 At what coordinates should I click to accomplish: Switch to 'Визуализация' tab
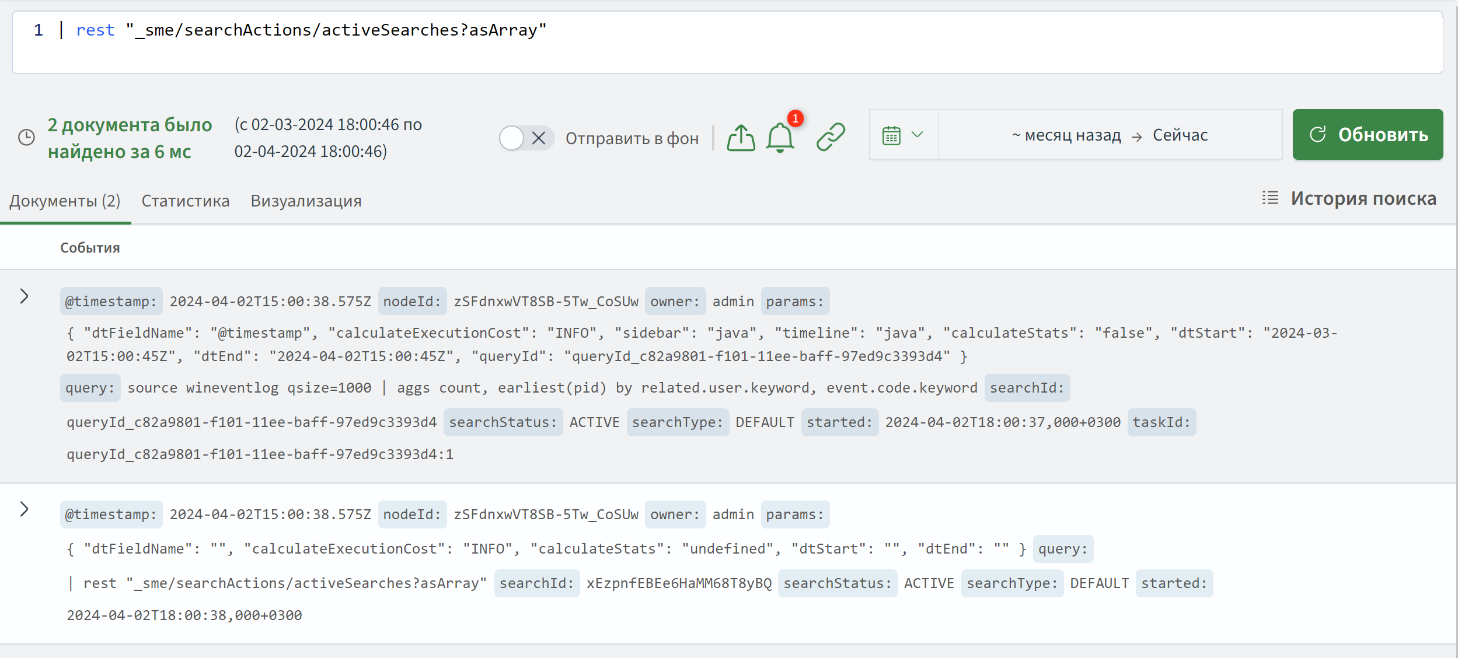(306, 201)
